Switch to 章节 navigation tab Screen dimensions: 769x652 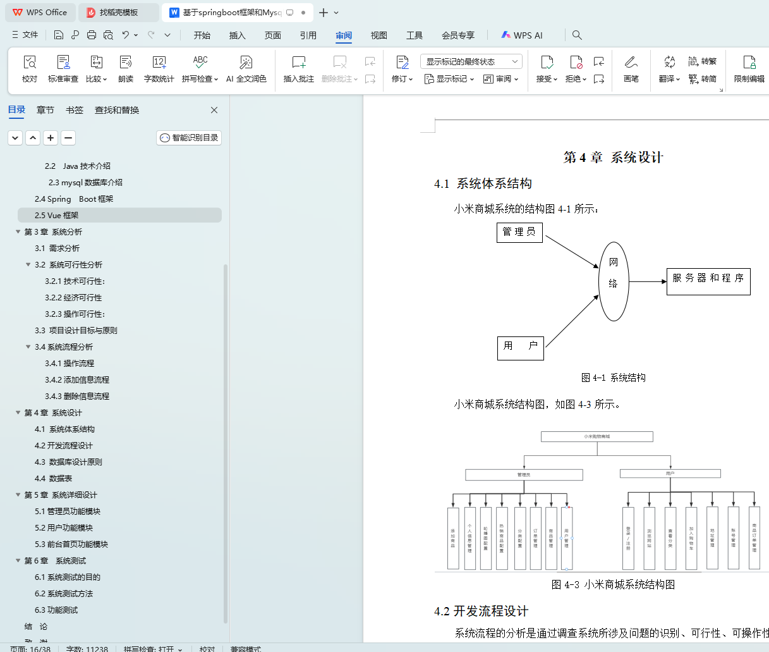(45, 110)
